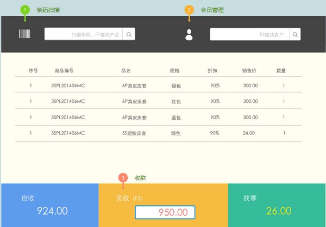Viewport: 326px width, 227px height.
Task: Focus the F2 customer search field
Action: point(250,34)
